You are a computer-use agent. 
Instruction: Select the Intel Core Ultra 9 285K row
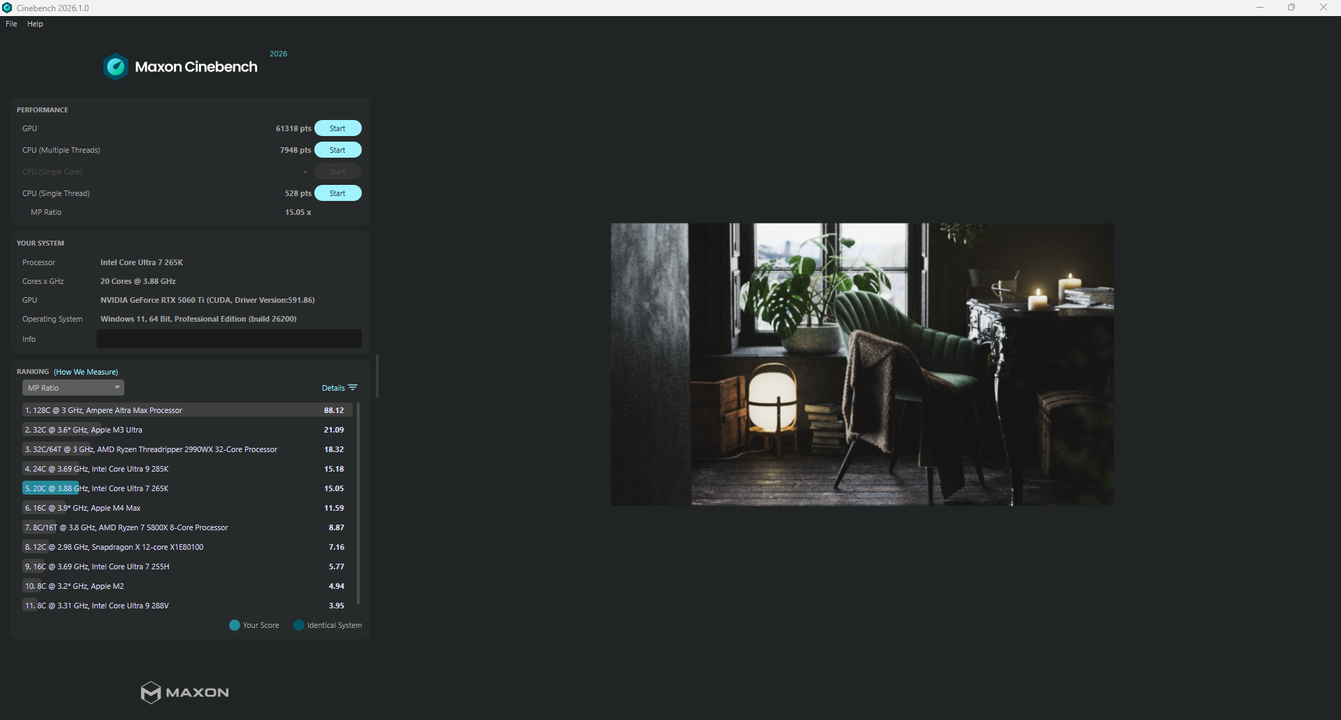click(186, 469)
